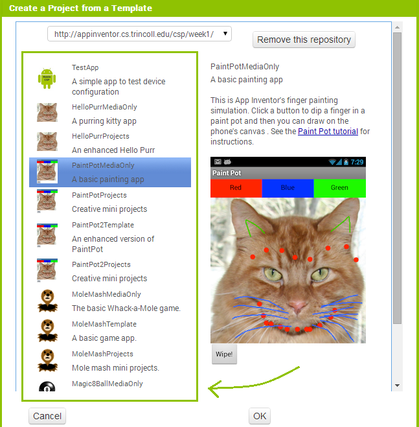The width and height of the screenshot is (419, 427).
Task: Click the Magic8BallMediaOnly eight-ball icon
Action: point(47,386)
